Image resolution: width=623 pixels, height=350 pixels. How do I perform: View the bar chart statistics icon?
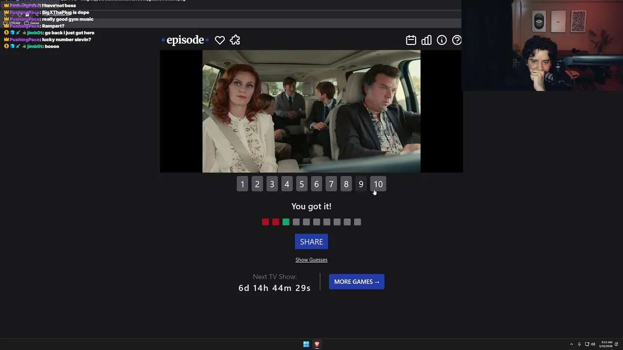426,40
